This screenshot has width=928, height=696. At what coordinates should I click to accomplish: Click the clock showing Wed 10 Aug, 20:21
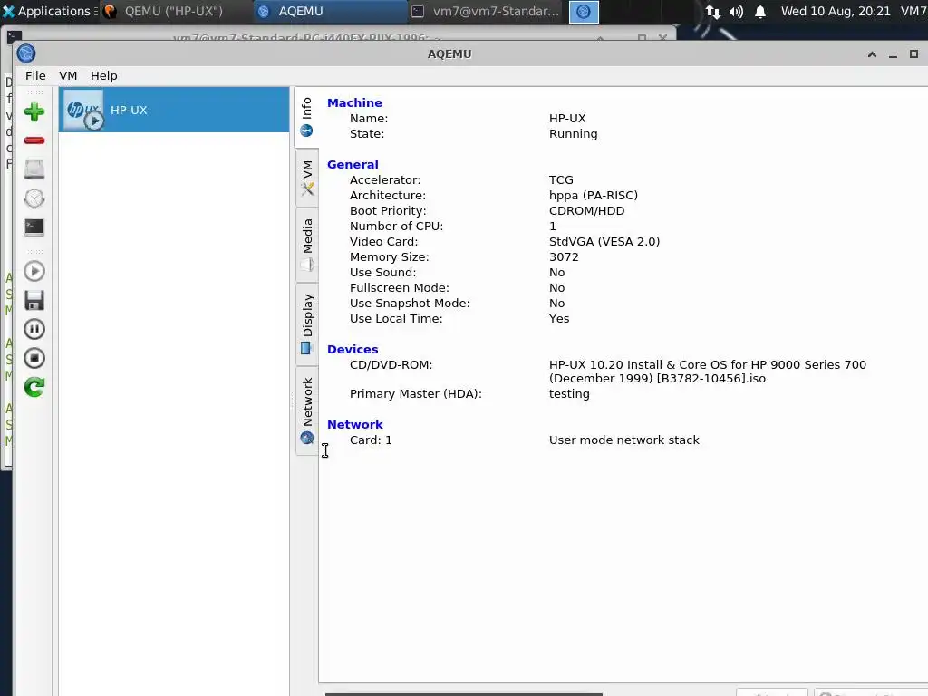click(x=836, y=11)
